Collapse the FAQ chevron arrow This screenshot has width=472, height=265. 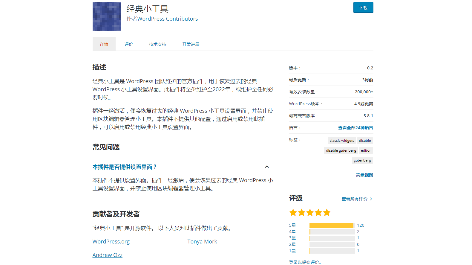[267, 167]
